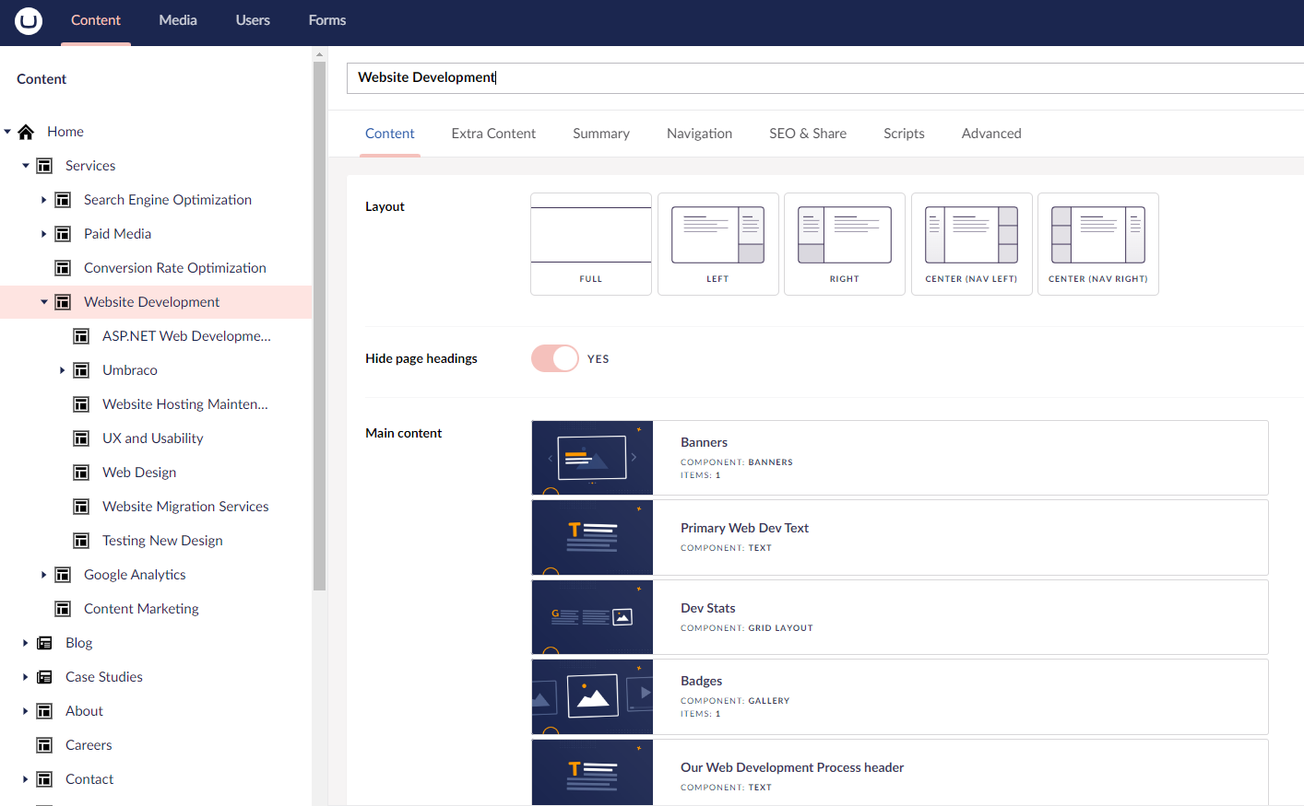Viewport: 1304px width, 806px height.
Task: Click the Badges gallery component icon
Action: pos(592,697)
